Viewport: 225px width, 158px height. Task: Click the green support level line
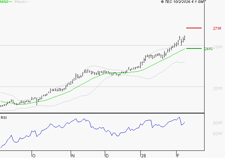(x=194, y=48)
